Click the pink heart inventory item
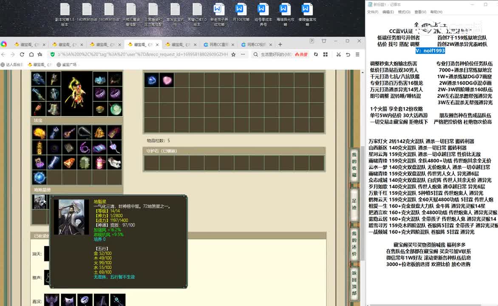This screenshot has width=498, height=306. coord(167,80)
